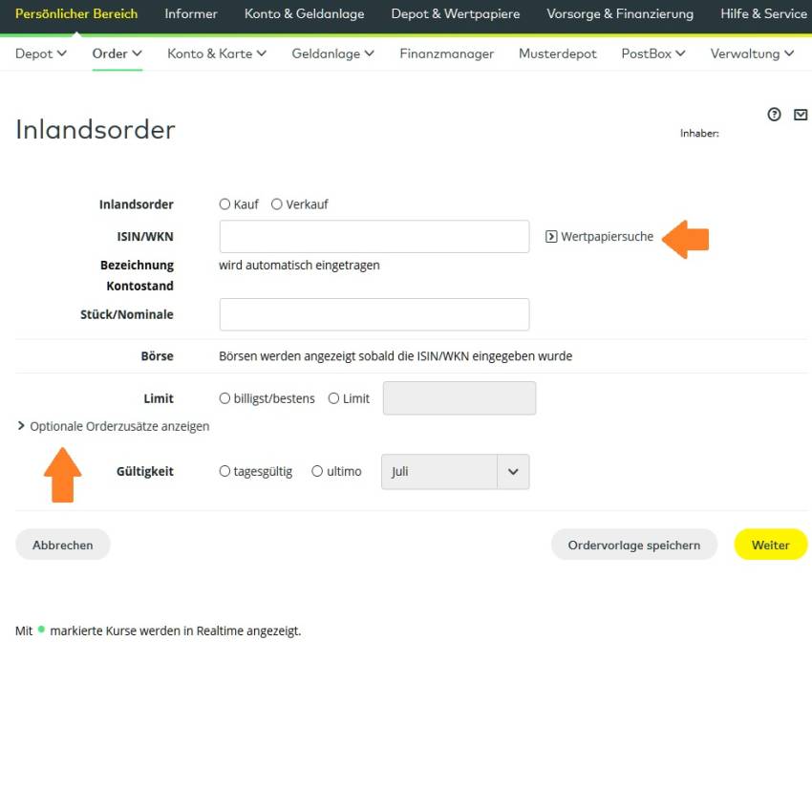Select the Verkauf radio button
Image resolution: width=812 pixels, height=812 pixels.
(277, 204)
